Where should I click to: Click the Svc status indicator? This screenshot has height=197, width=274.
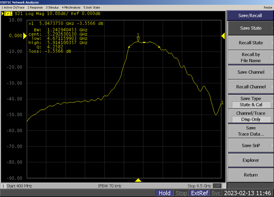coord(216,193)
